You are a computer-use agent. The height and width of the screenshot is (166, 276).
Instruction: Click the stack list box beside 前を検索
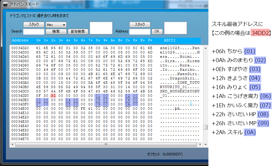[x=101, y=28]
